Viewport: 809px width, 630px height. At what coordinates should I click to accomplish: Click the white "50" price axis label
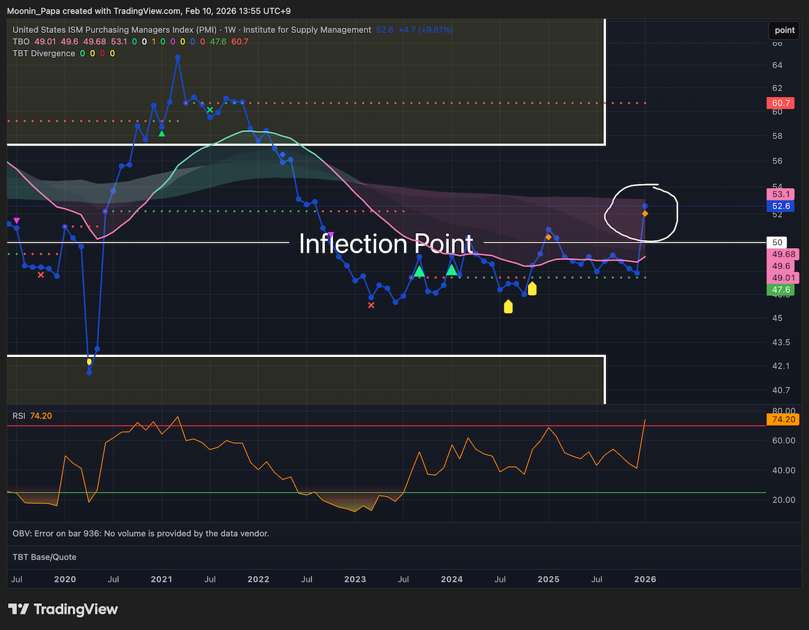tap(777, 243)
